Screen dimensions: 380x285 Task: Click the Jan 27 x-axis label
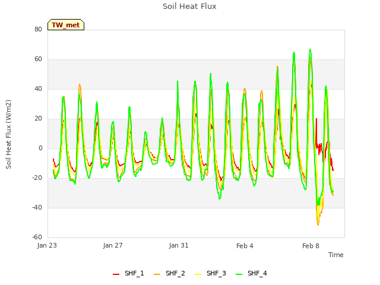coord(113,245)
